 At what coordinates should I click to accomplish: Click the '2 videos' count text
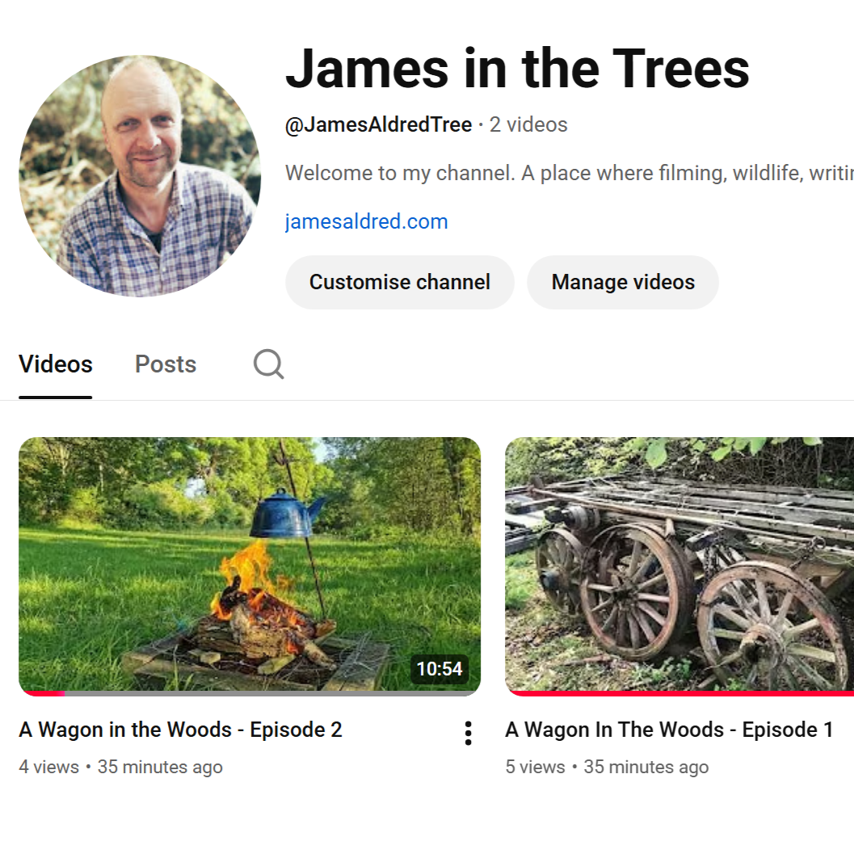(x=528, y=124)
